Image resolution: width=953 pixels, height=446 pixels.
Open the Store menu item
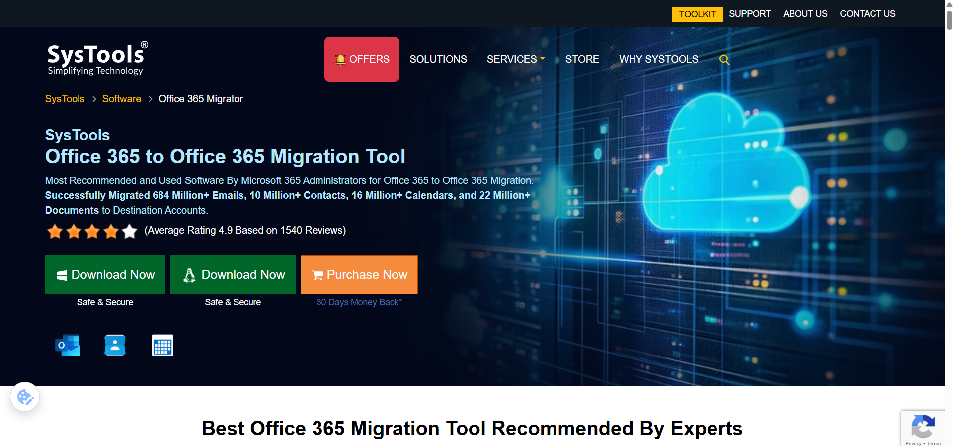click(x=582, y=59)
